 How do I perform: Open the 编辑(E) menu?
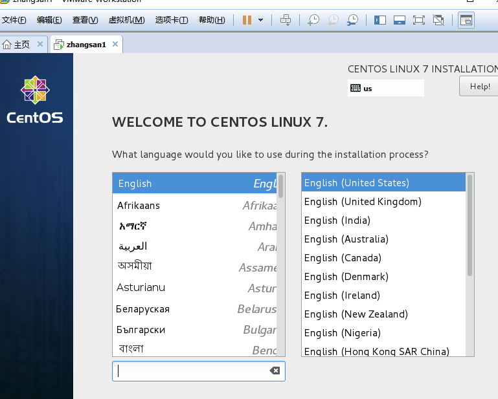pyautogui.click(x=49, y=20)
